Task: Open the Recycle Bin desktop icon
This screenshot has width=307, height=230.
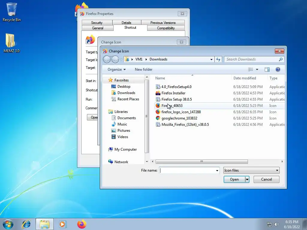Action: (11, 12)
